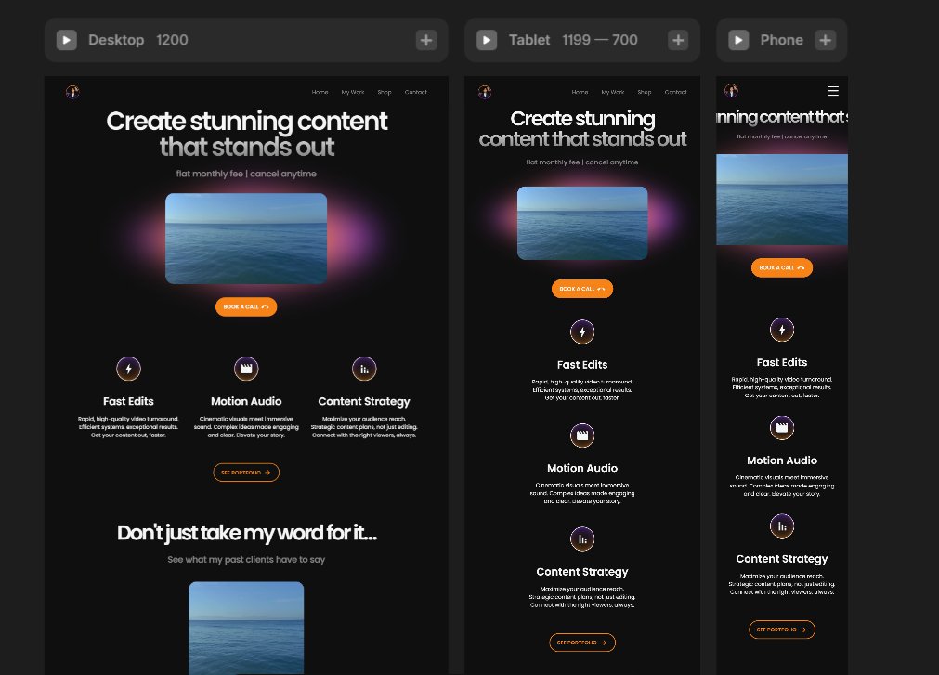Select 'Fast Edits' heading in Desktop
The width and height of the screenshot is (939, 675).
128,401
